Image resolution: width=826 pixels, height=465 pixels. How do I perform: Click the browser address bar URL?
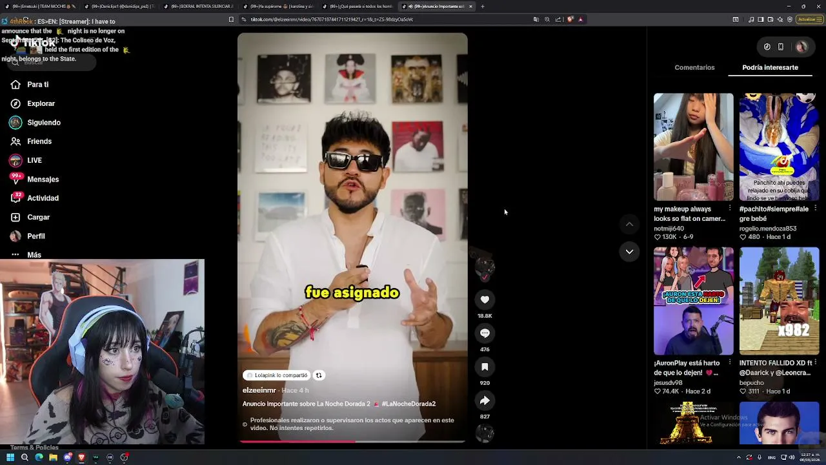(332, 19)
